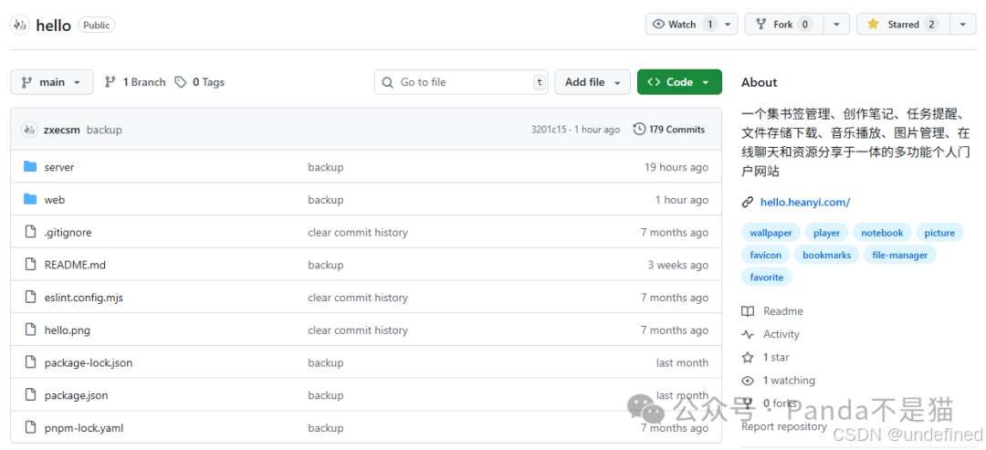Select the player topic tag
The image size is (986, 450).
pyautogui.click(x=826, y=233)
